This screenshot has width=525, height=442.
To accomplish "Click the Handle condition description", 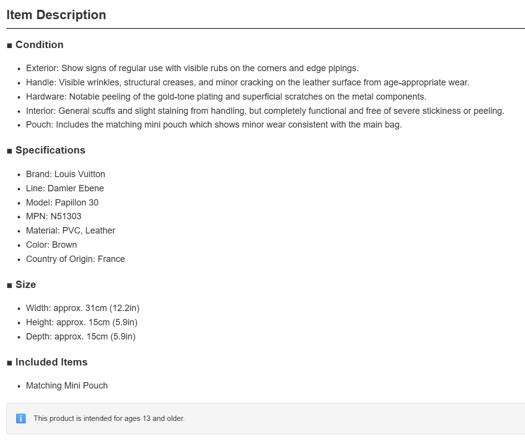I will coord(248,82).
